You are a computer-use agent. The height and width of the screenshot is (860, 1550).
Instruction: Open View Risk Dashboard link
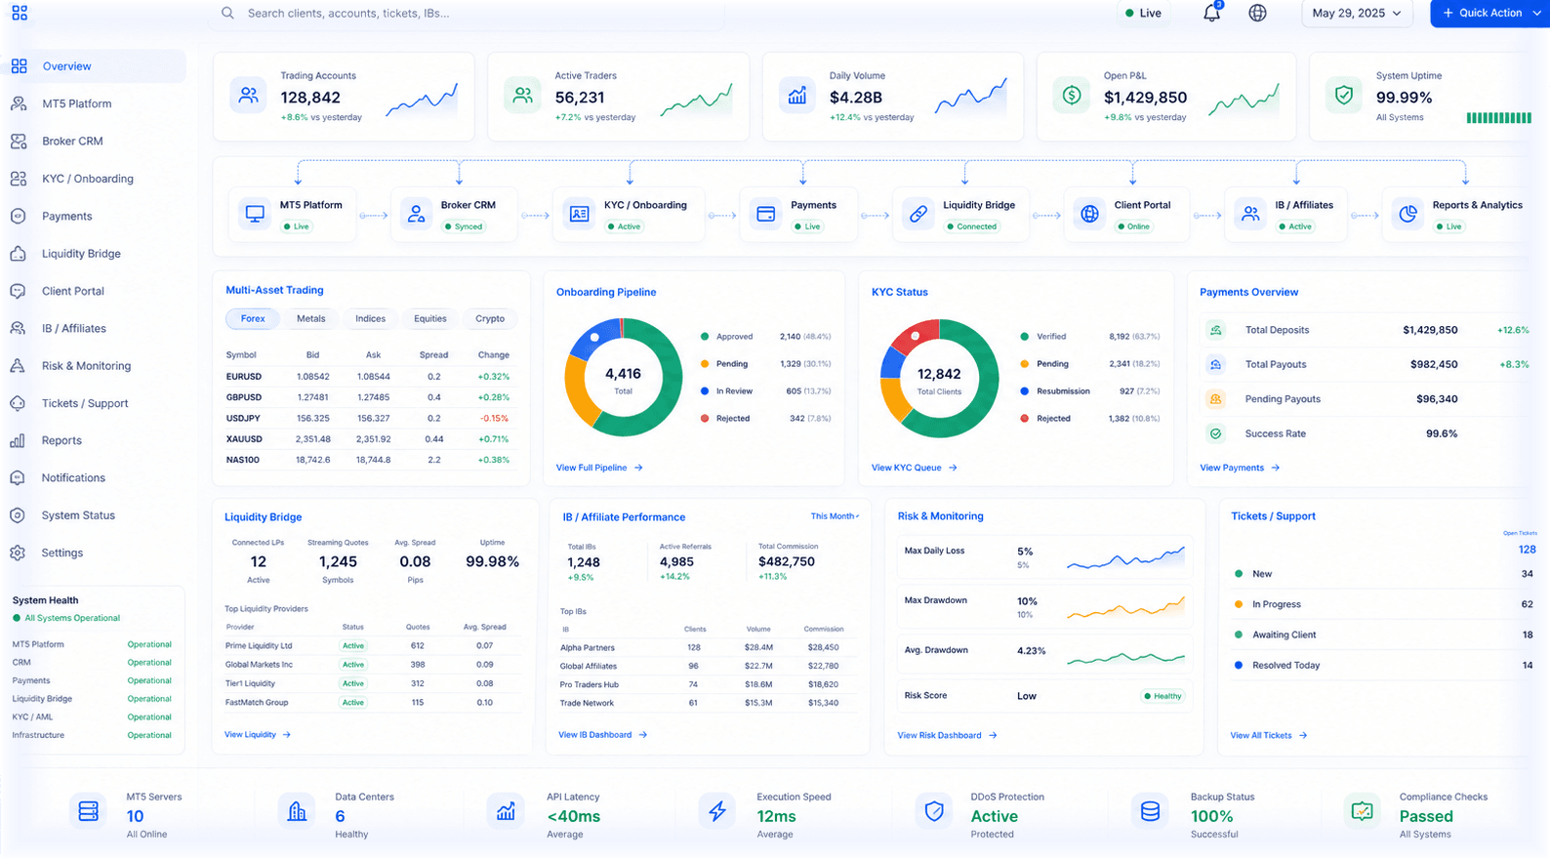[947, 735]
